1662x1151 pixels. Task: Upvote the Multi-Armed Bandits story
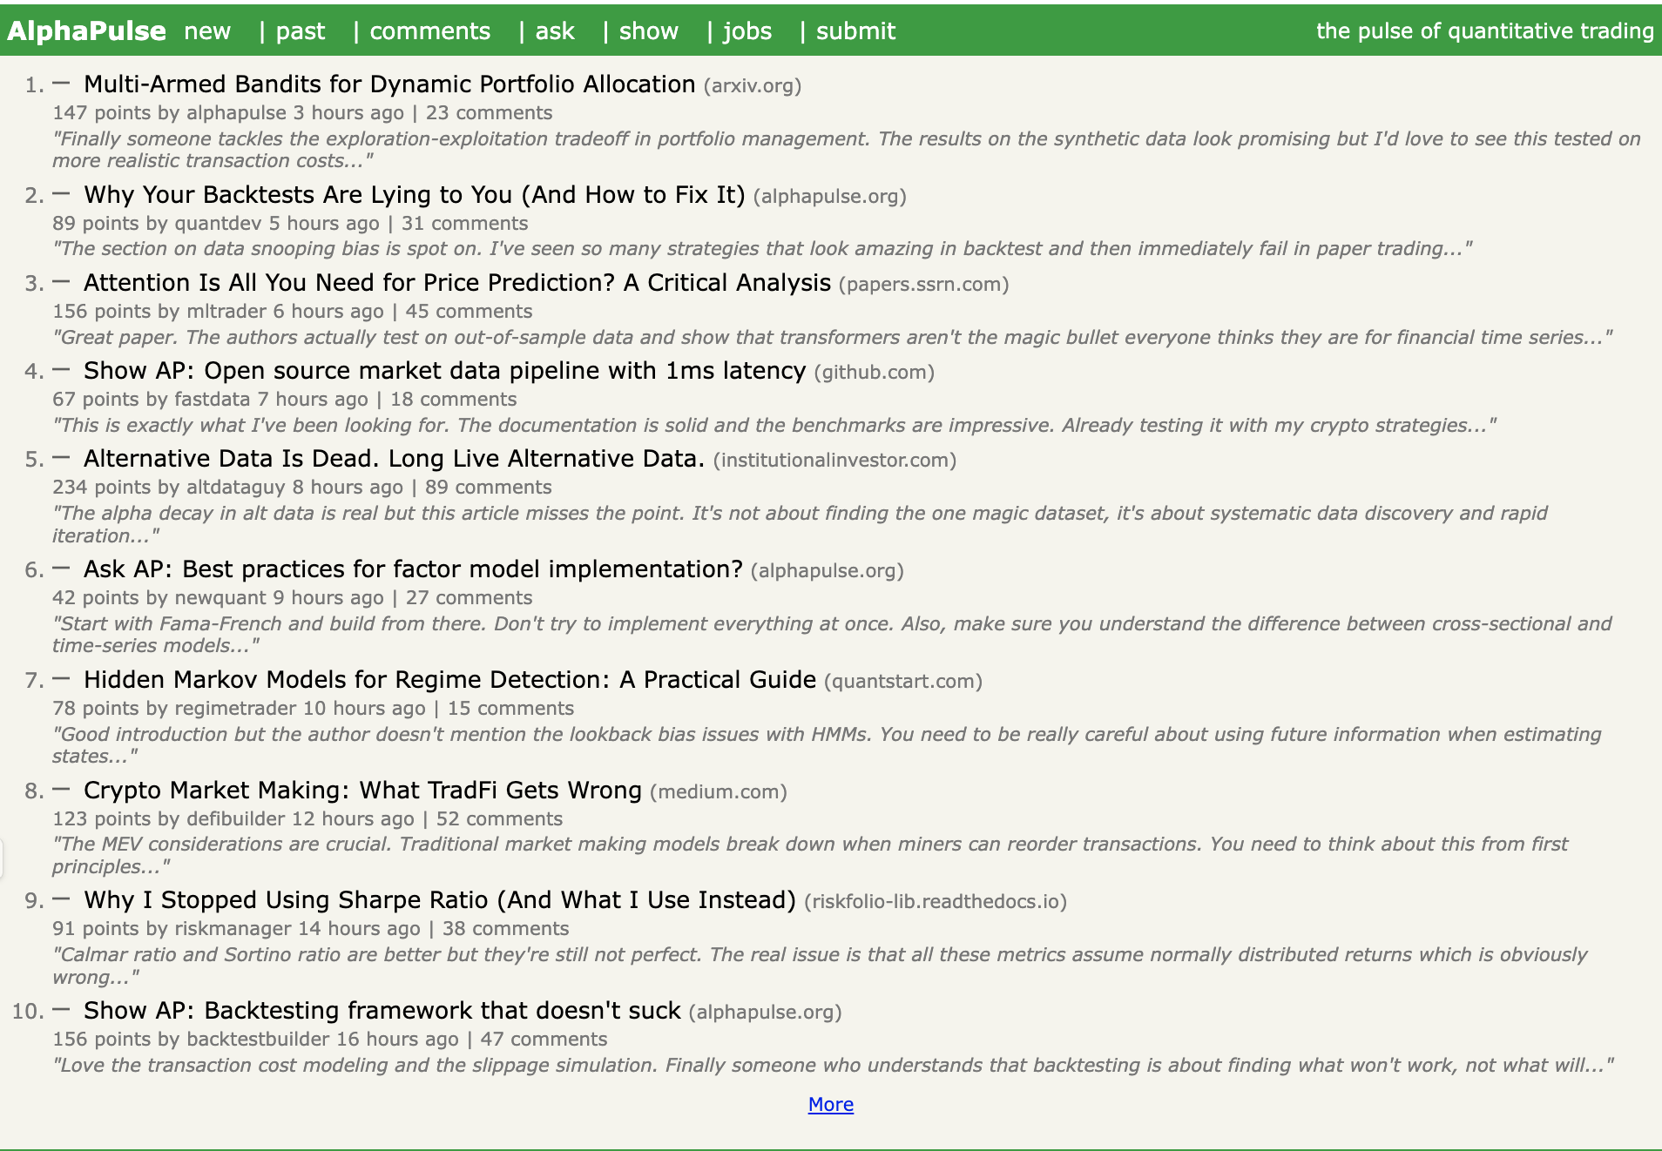point(61,84)
